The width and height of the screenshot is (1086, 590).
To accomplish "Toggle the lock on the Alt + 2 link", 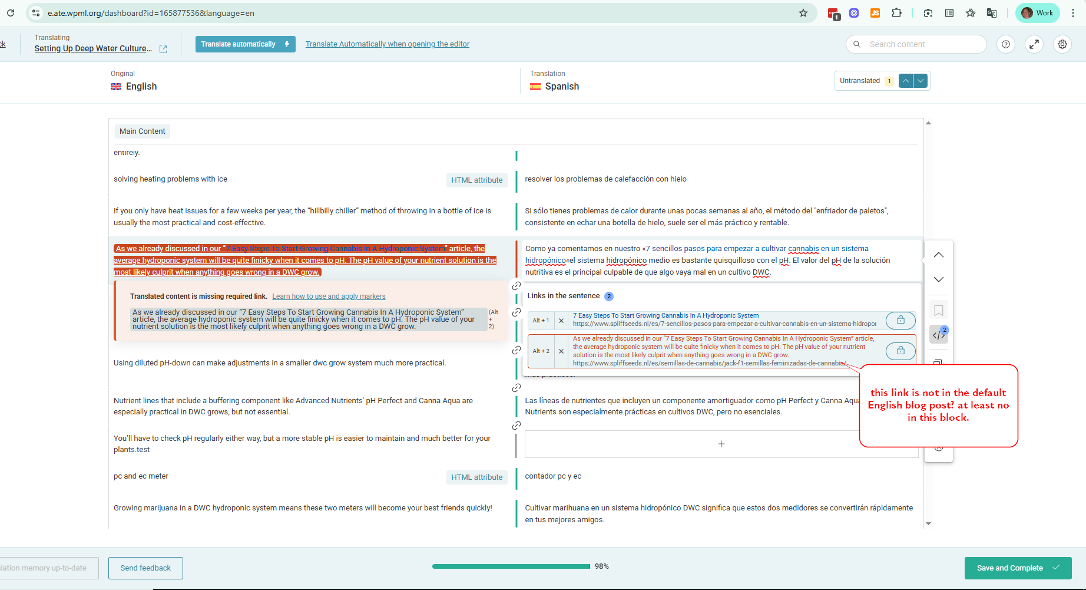I will tap(900, 351).
